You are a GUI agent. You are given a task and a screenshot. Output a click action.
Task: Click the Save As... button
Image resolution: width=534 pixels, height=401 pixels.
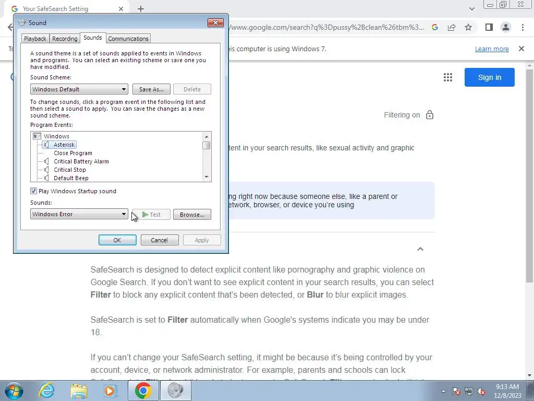pyautogui.click(x=151, y=89)
